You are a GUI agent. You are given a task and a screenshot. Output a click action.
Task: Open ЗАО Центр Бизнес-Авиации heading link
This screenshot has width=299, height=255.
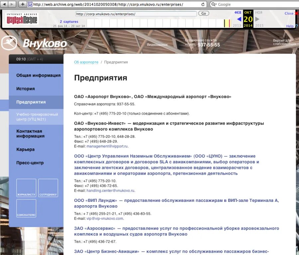[171, 252]
